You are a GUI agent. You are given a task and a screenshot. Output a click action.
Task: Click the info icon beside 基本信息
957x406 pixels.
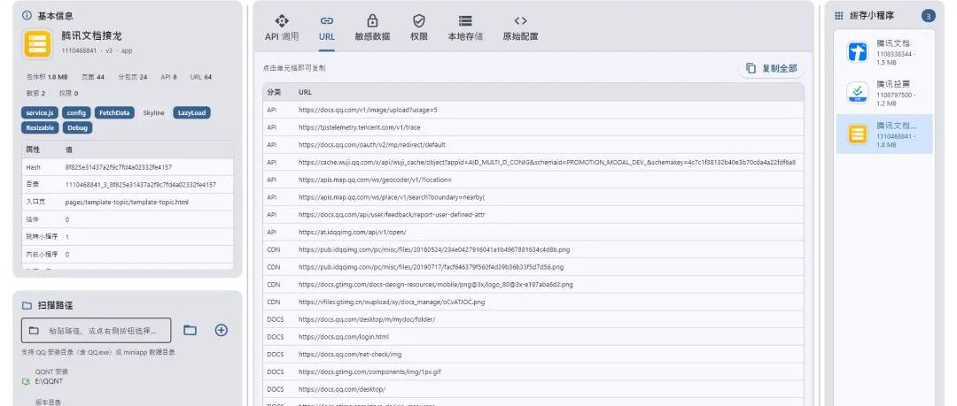coord(27,16)
